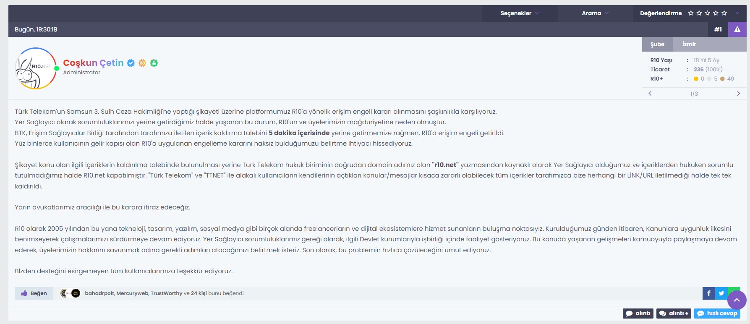Screen dimensions: 750x324
Task: Click the Administrator title text
Action: [82, 73]
